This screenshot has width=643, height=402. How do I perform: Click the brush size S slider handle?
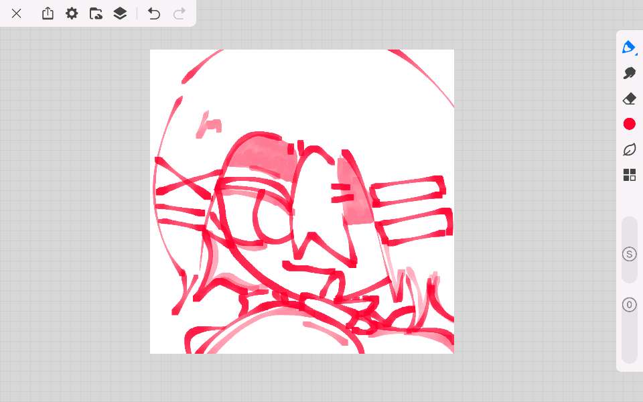pyautogui.click(x=629, y=254)
